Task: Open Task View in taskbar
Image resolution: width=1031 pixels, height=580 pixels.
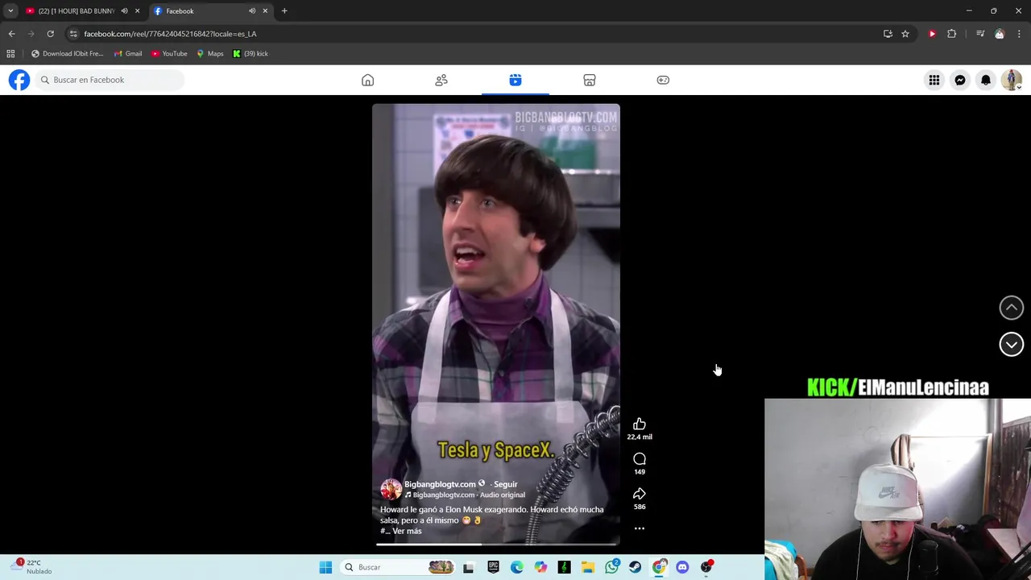Action: point(468,567)
